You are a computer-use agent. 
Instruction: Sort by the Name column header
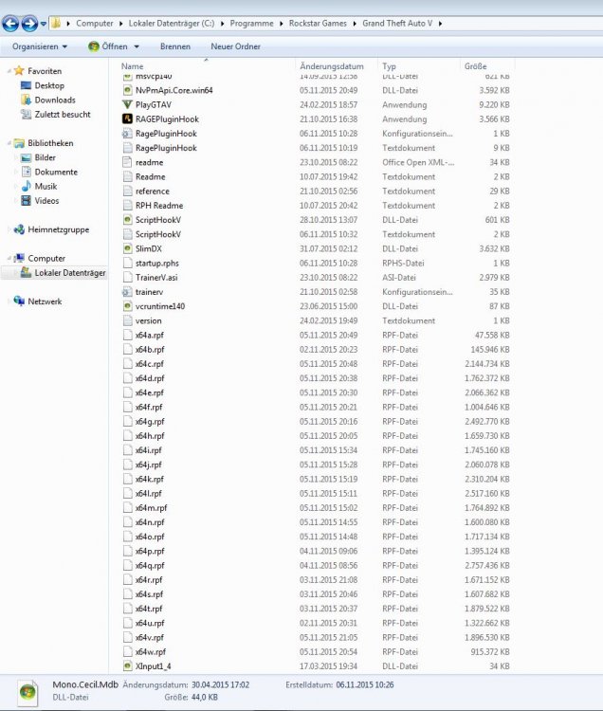pos(132,66)
